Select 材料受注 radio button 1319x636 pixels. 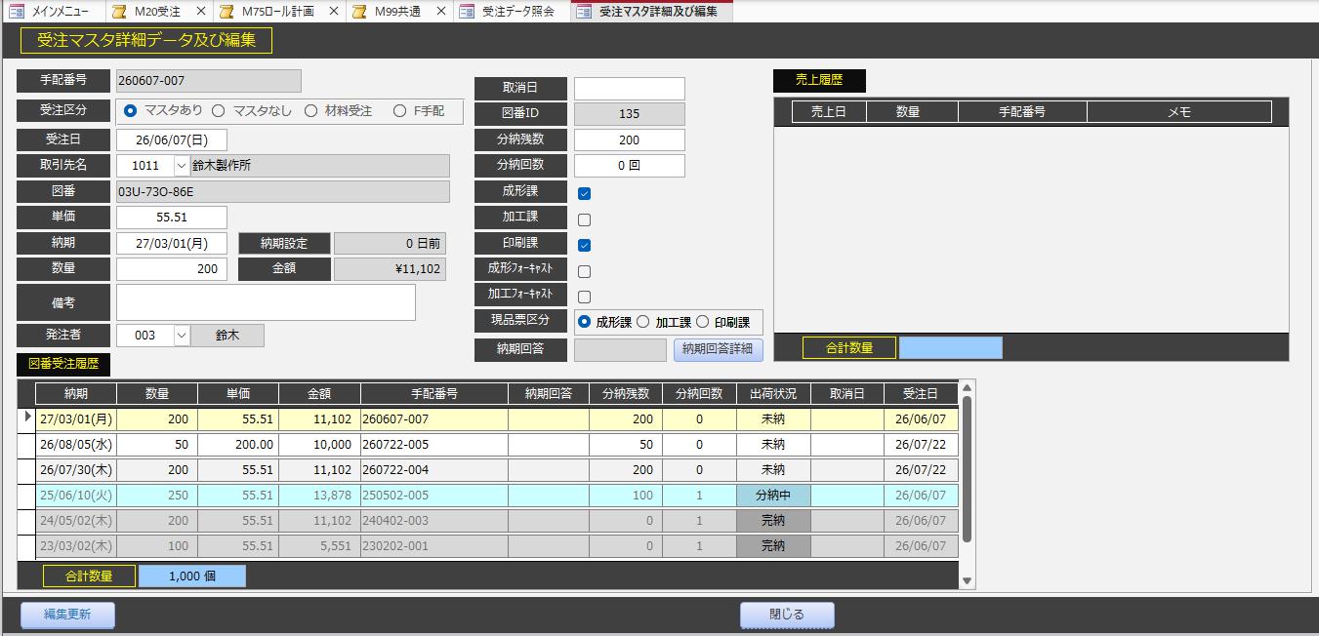coord(310,111)
